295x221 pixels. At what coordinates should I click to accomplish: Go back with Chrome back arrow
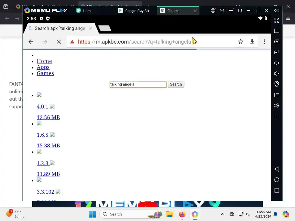click(31, 42)
